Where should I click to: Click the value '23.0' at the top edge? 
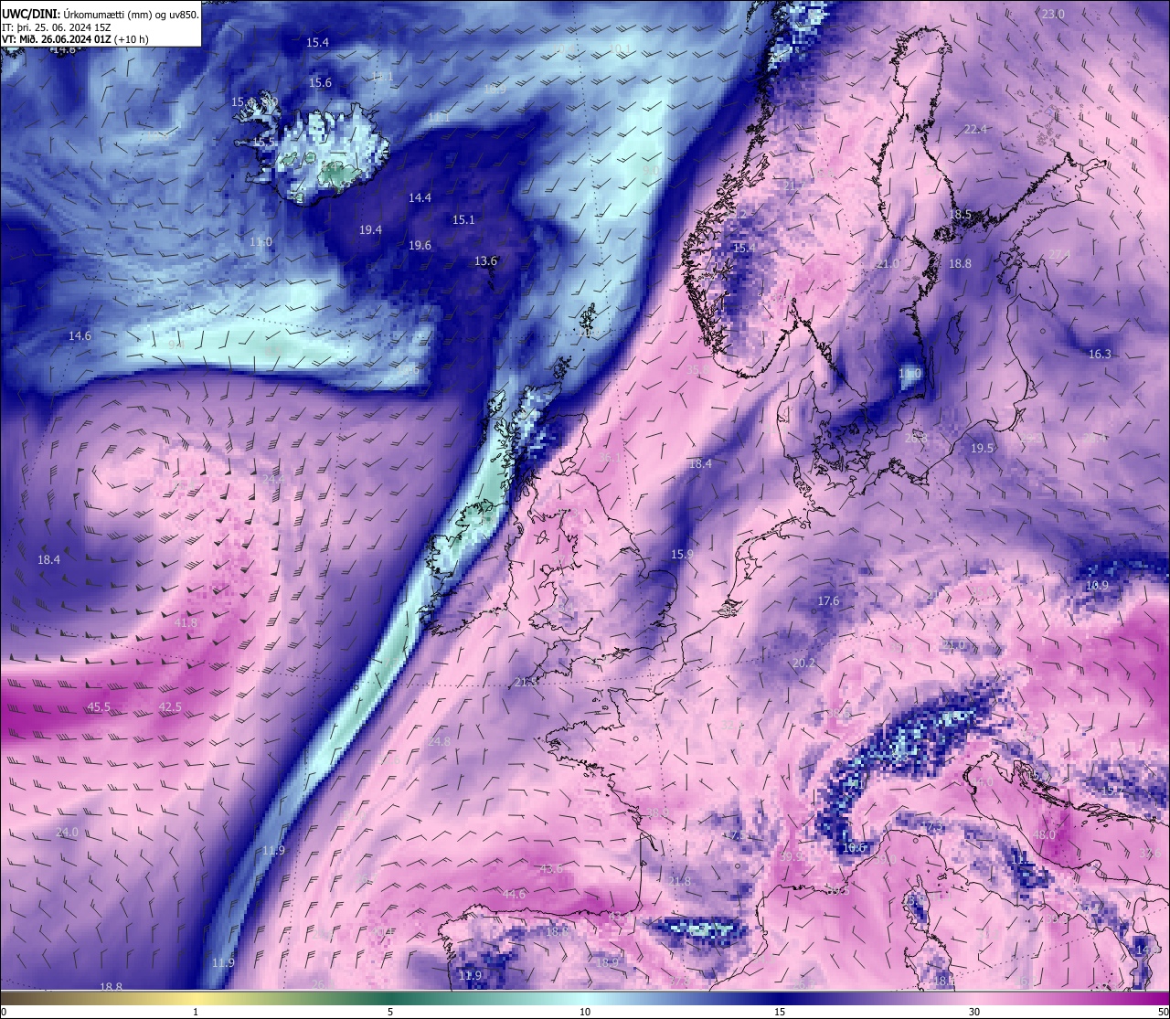pyautogui.click(x=1053, y=15)
